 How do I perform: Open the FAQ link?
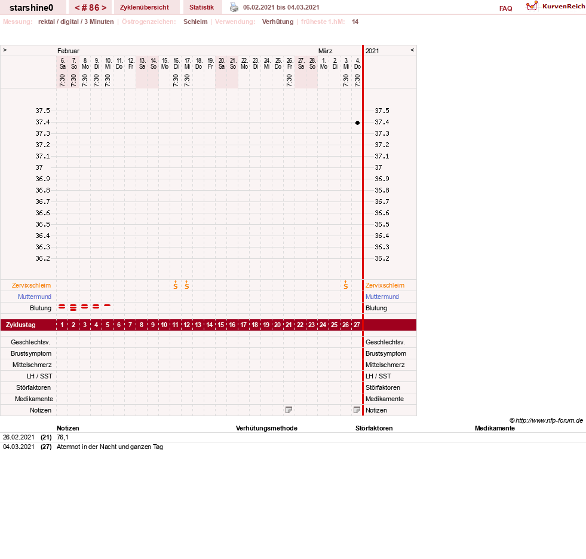(505, 8)
